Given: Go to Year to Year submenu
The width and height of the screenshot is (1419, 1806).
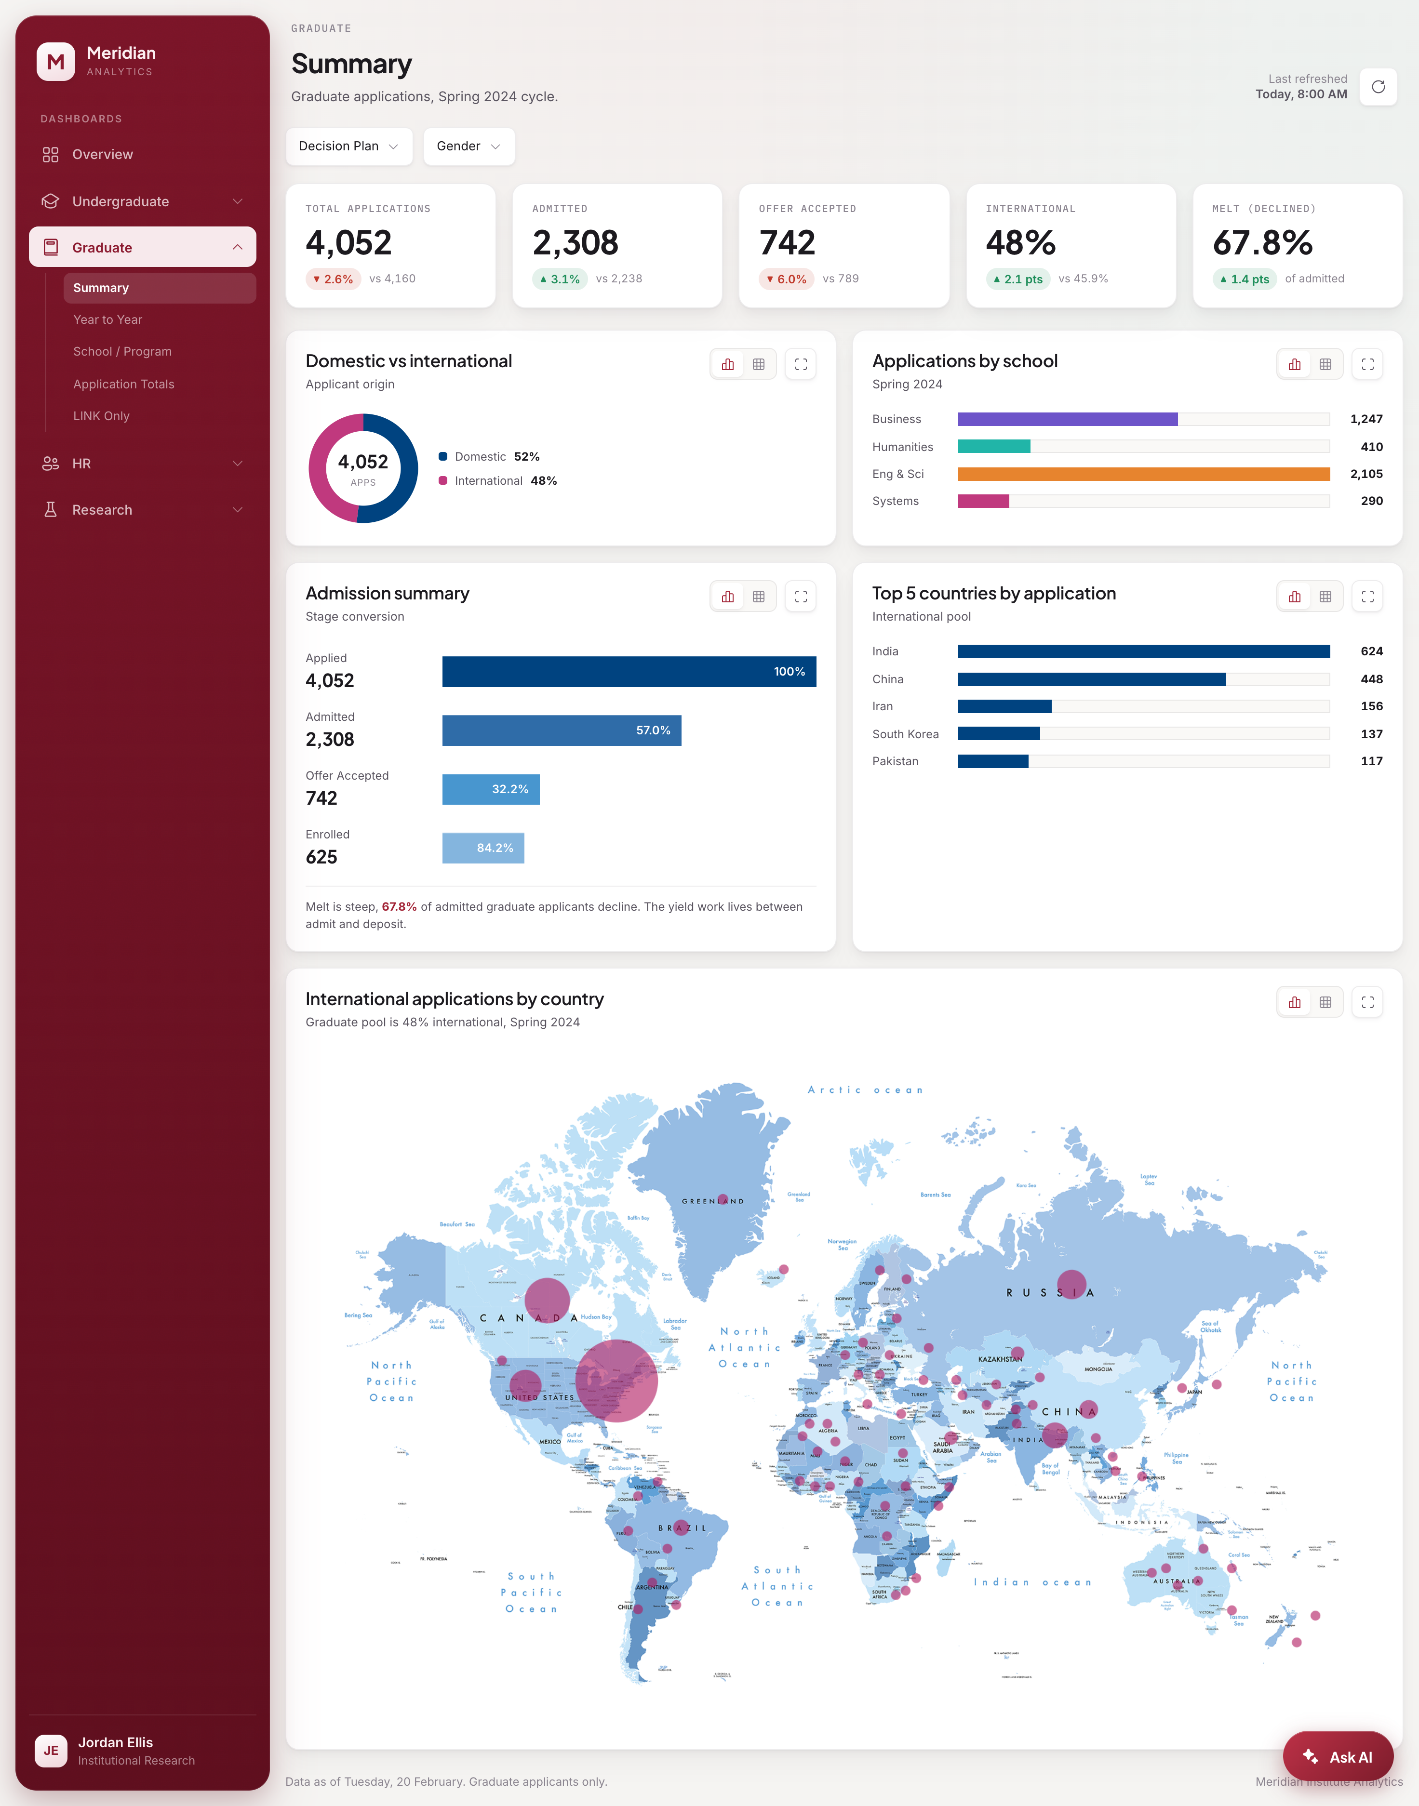Looking at the screenshot, I should 107,319.
